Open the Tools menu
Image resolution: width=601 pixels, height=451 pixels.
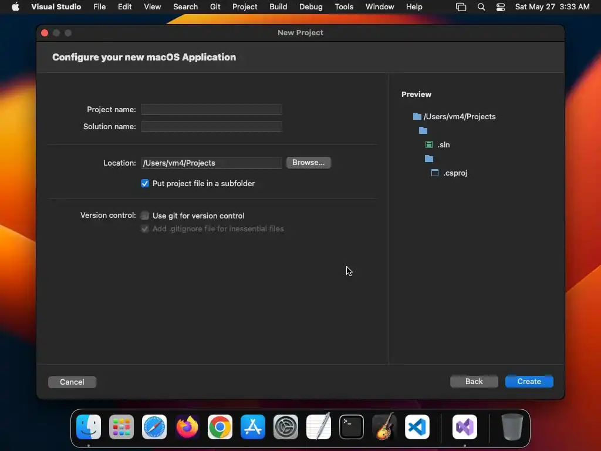point(344,6)
